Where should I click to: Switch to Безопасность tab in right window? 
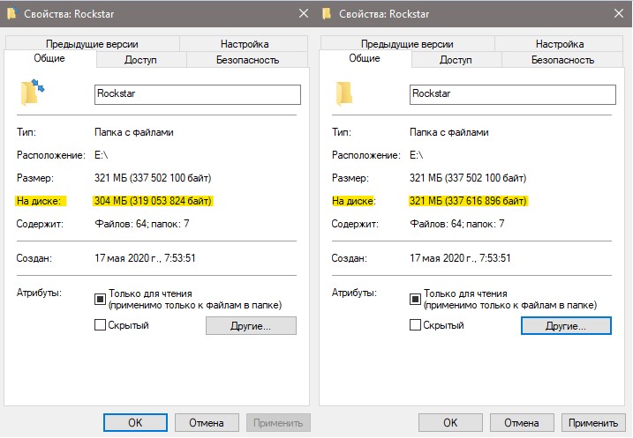562,60
